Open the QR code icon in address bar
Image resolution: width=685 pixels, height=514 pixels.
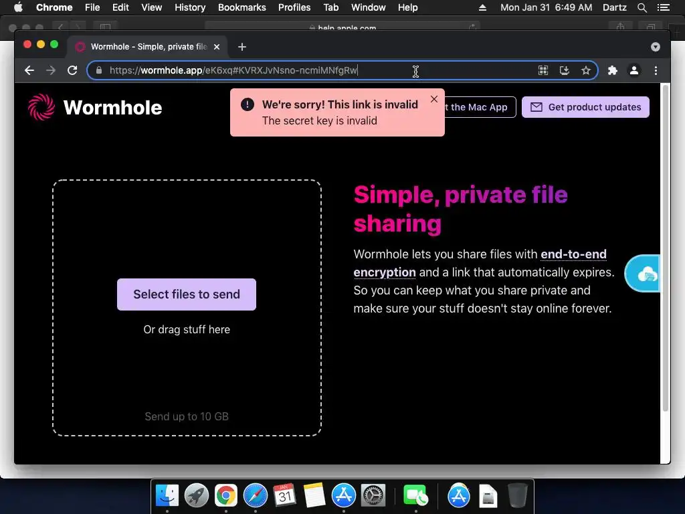click(543, 70)
